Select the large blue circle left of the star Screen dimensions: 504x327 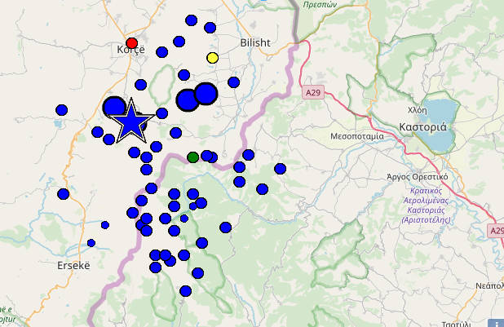pyautogui.click(x=114, y=107)
